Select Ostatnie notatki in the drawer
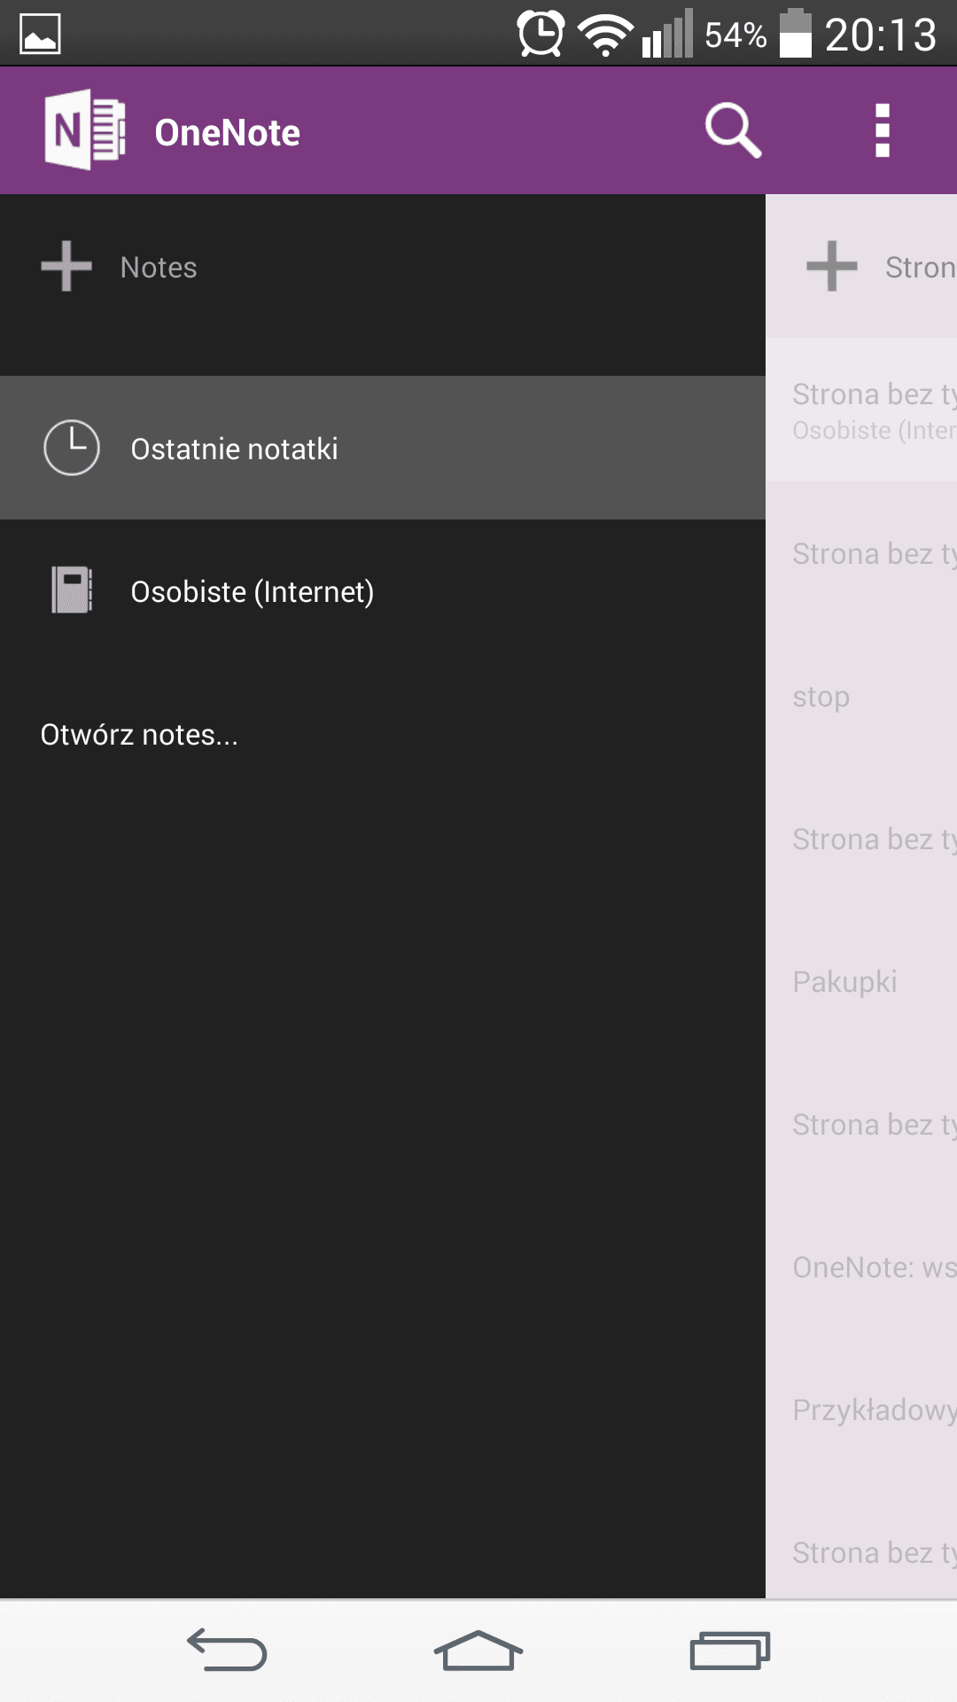Screen dimensions: 957x1702 click(x=383, y=448)
